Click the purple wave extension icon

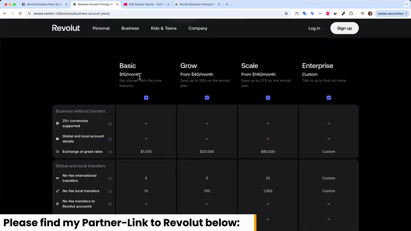[x=320, y=13]
